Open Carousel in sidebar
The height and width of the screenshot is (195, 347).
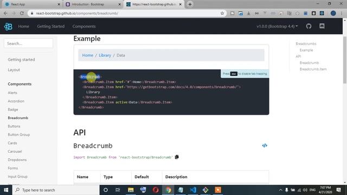(15, 152)
